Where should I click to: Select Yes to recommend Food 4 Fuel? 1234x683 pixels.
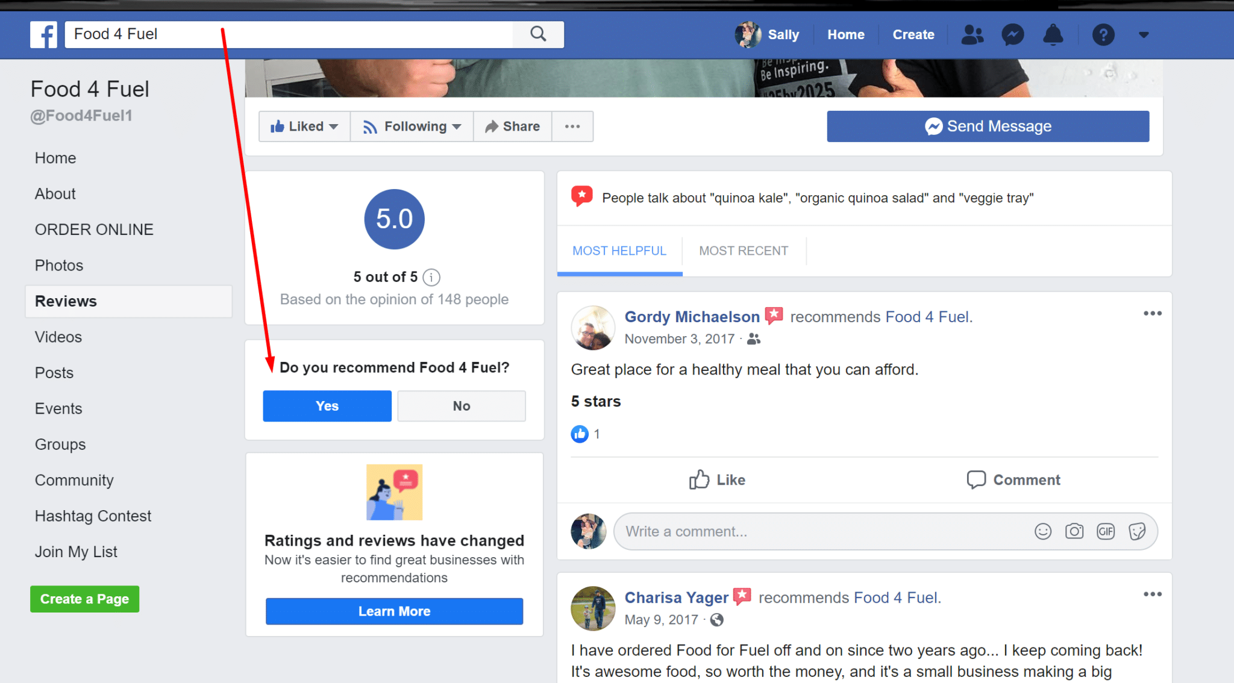[x=327, y=405]
